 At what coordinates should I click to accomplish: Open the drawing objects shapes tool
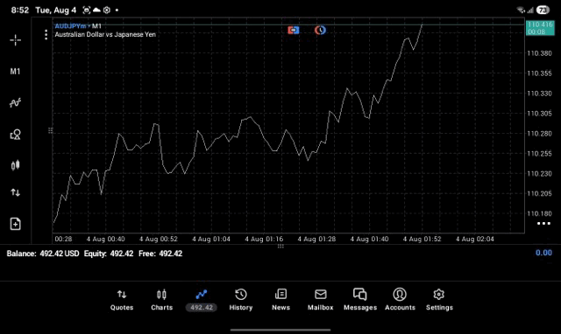coord(15,135)
